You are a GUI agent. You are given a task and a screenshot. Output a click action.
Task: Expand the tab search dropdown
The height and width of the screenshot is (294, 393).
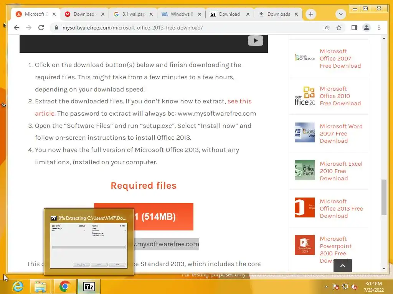341,14
